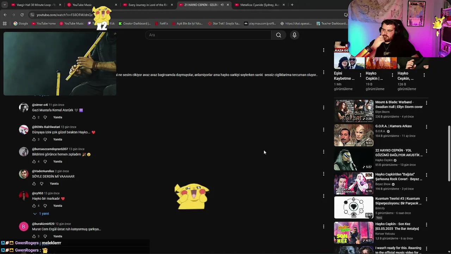Open the browser apps grid icon
The height and width of the screenshot is (254, 451).
[5, 24]
